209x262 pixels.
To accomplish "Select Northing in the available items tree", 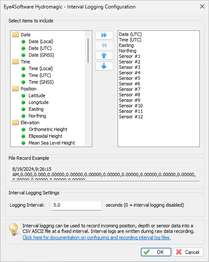I will pyautogui.click(x=38, y=116).
